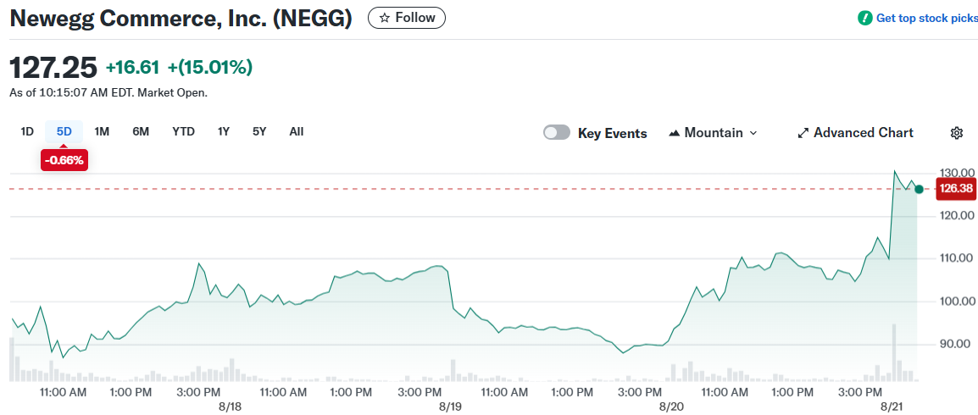Click the 130.00 price axis label
978x415 pixels.
[x=956, y=173]
